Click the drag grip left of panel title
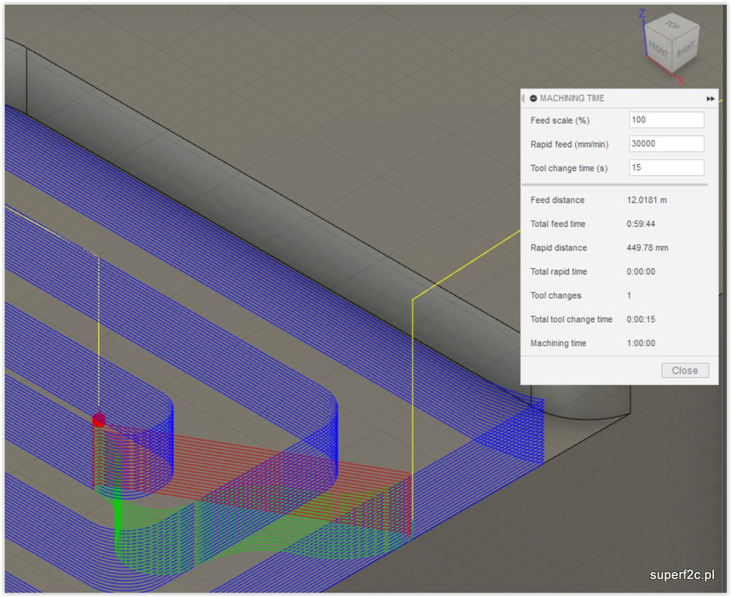Viewport: 731px width, 597px height. pos(523,98)
